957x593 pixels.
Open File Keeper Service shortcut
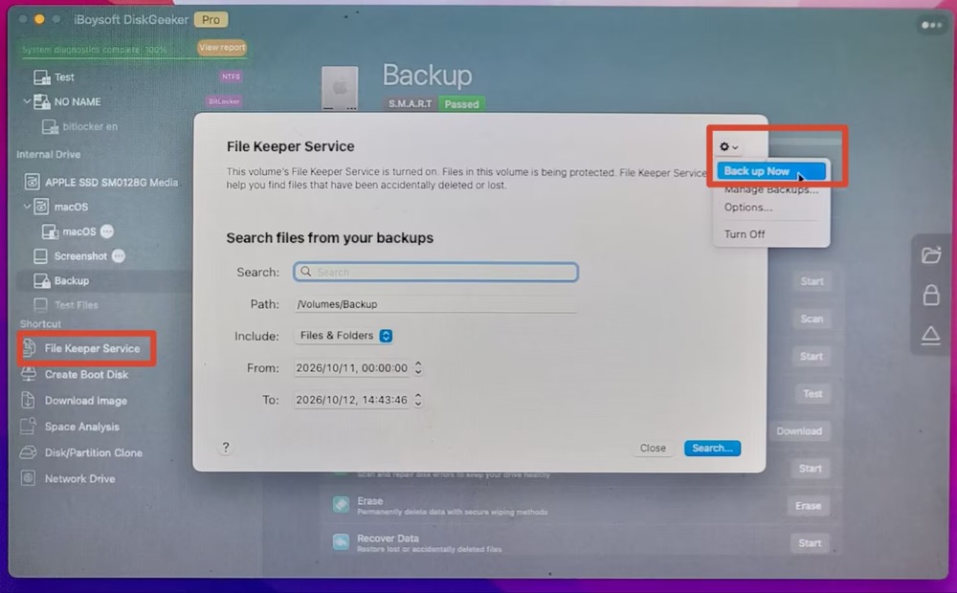(92, 348)
